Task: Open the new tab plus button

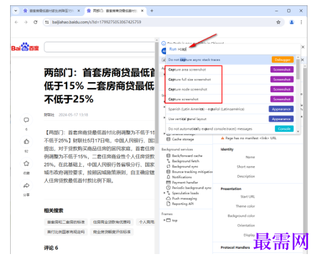Action: [152, 11]
